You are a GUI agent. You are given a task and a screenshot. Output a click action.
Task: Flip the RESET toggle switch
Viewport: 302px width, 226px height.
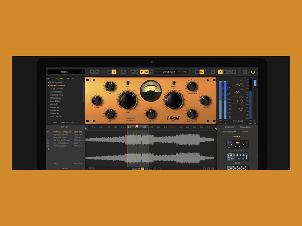128,83
